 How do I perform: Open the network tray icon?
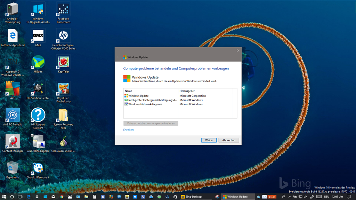(300, 197)
